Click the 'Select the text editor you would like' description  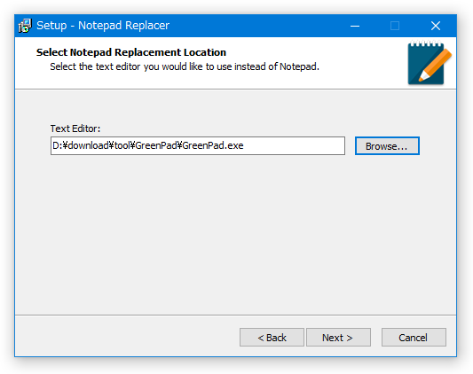185,66
